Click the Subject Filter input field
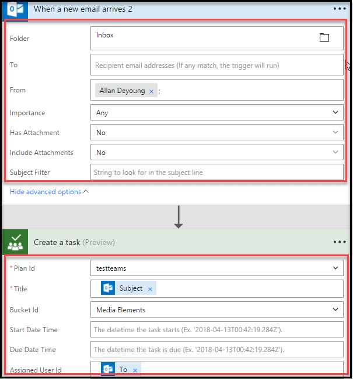The height and width of the screenshot is (379, 353). [x=217, y=172]
